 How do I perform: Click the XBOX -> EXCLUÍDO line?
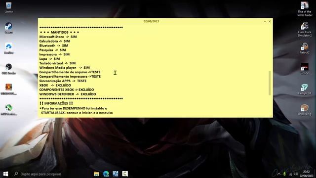[x=55, y=86]
